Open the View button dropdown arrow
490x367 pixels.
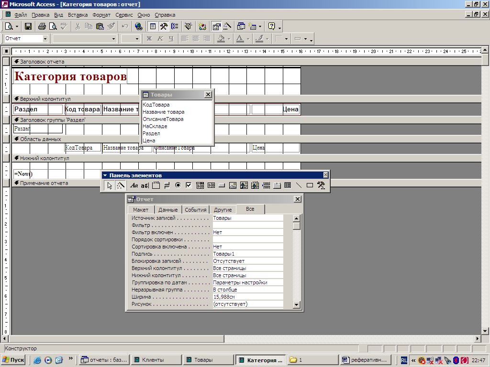click(17, 27)
